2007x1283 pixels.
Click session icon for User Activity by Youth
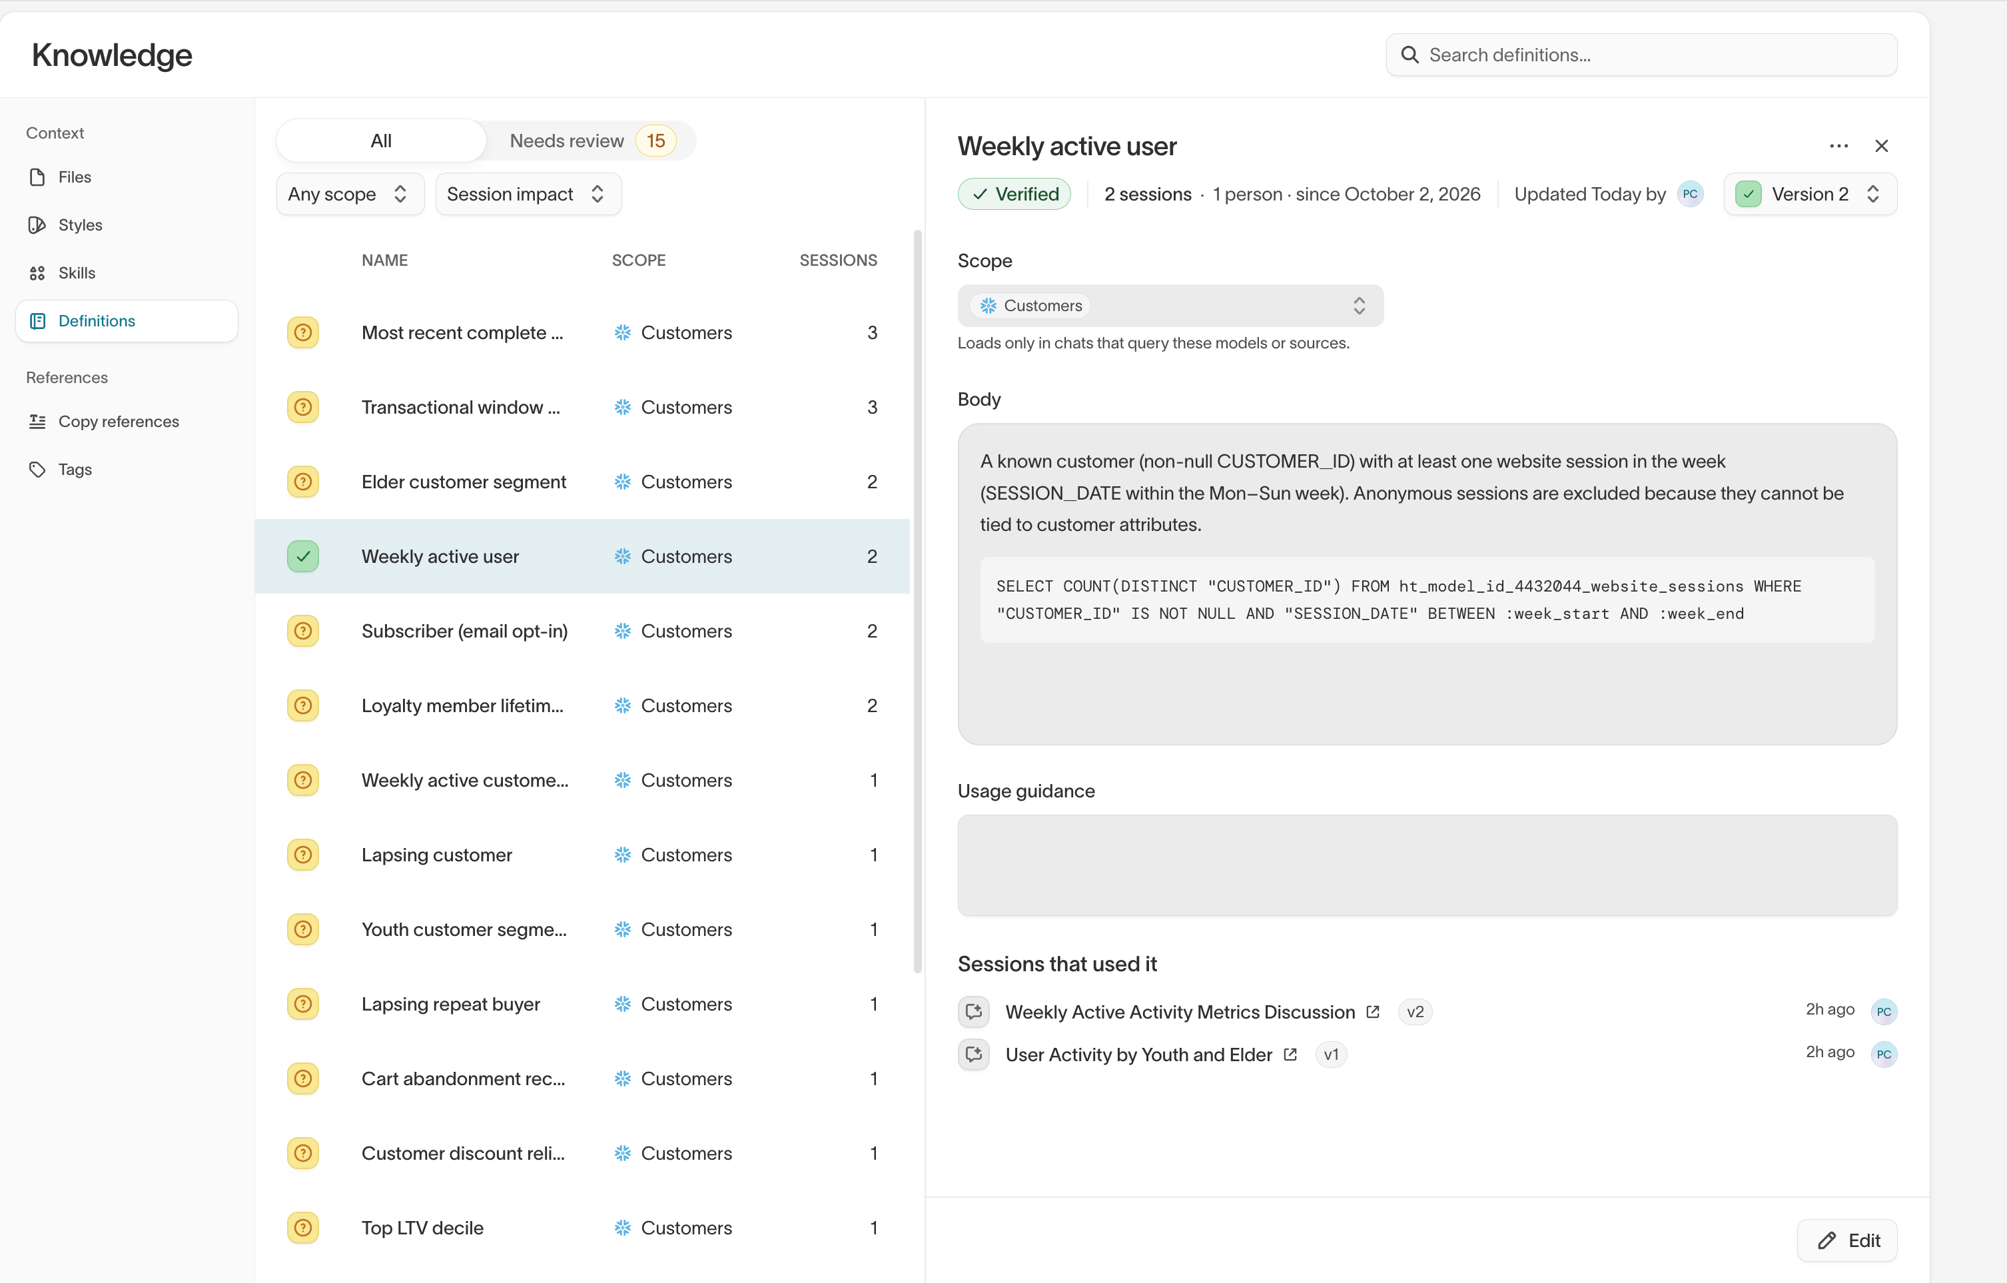pos(973,1055)
